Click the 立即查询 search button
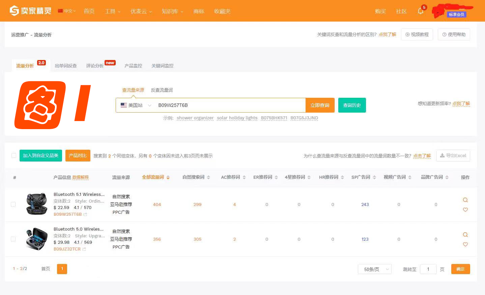 click(320, 105)
